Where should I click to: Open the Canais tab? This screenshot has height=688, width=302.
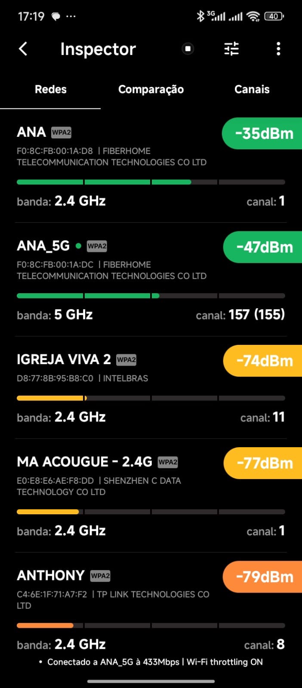(252, 89)
